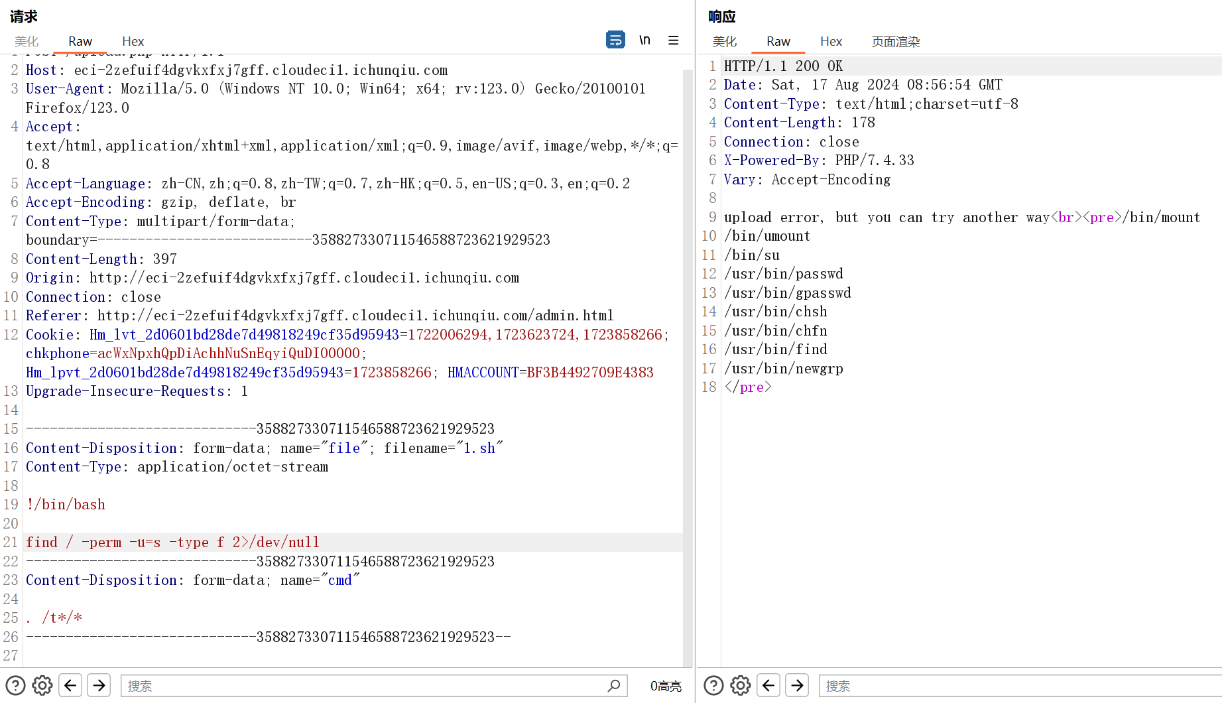Click closing </pre> tag in response
Screen dimensions: 1222x703
click(748, 387)
